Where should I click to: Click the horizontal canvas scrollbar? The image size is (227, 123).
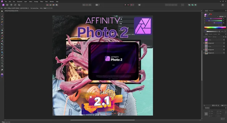pyautogui.click(x=102, y=120)
